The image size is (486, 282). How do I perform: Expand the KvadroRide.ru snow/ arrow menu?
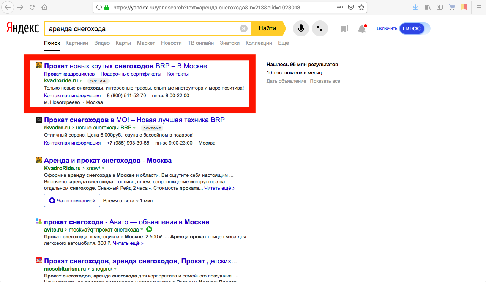coord(103,168)
